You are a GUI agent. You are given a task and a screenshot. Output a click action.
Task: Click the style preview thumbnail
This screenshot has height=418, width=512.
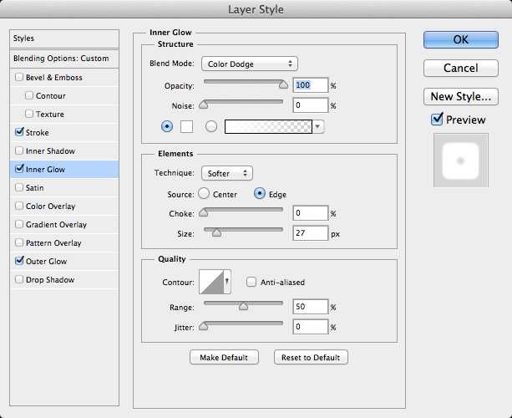tap(459, 159)
